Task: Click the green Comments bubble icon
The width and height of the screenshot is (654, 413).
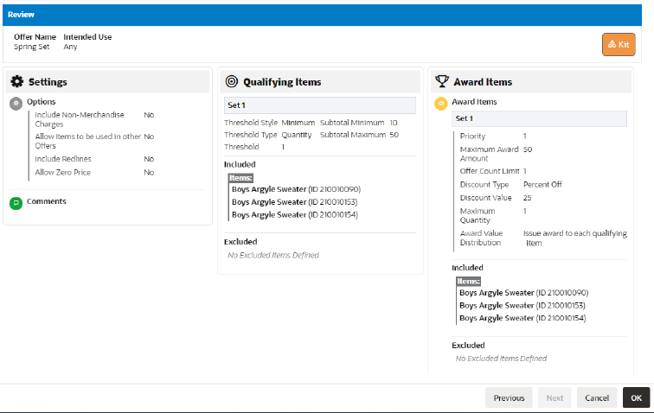Action: click(16, 203)
